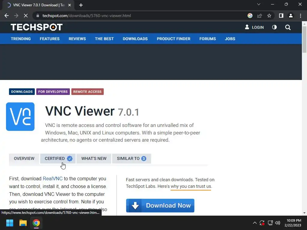Screen dimensions: 307x230
Task: Click the DOWNLOADS category tag
Action: [22, 92]
